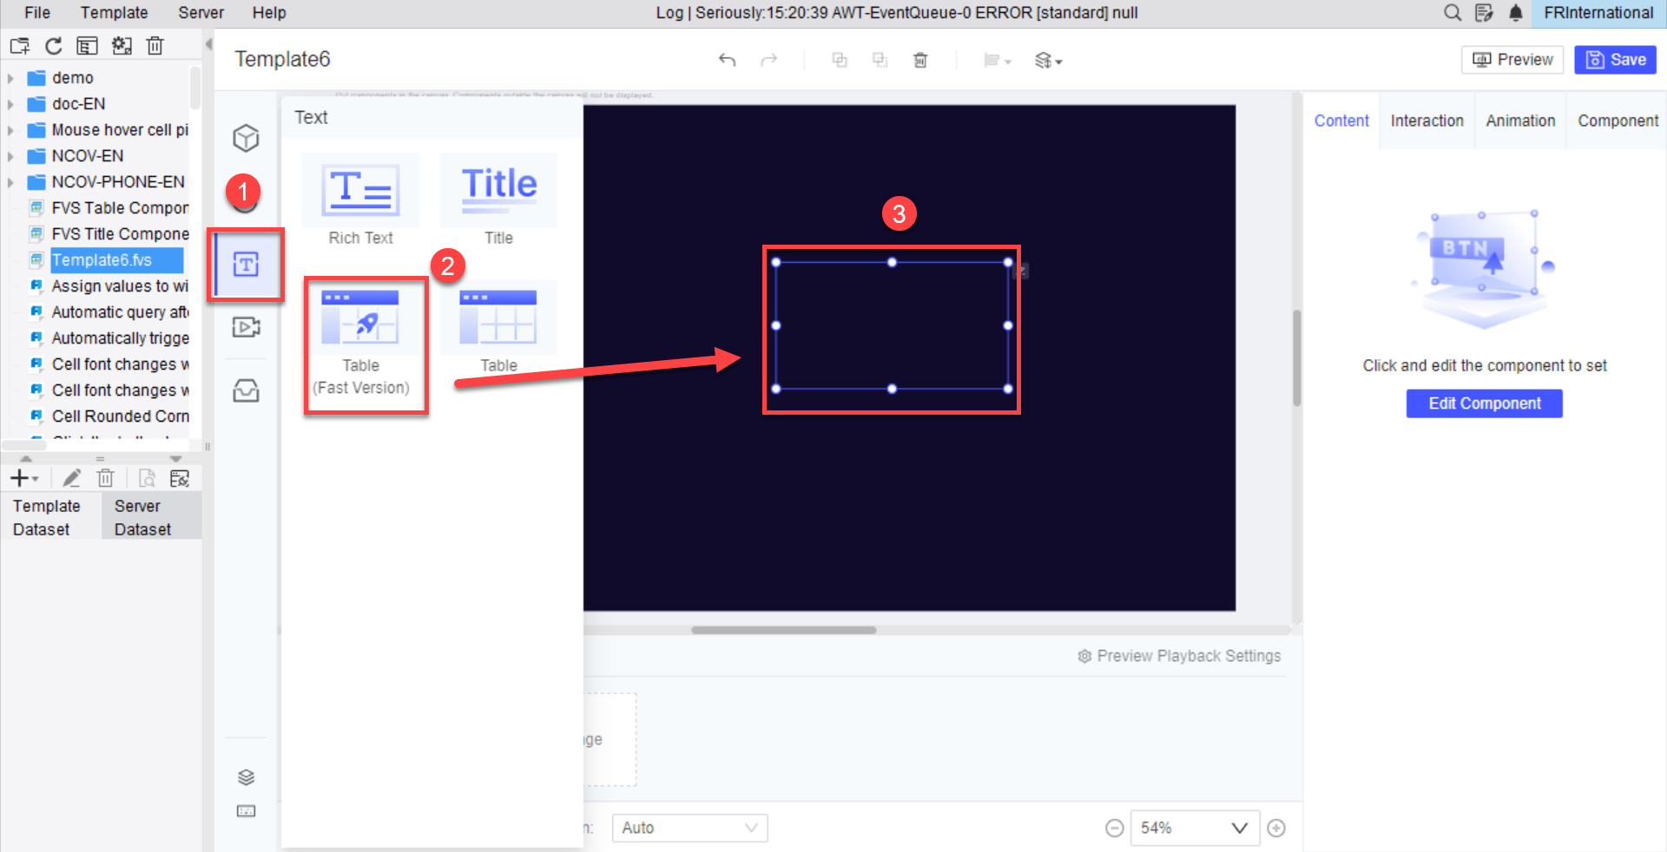Click the redo arrow icon
1667x852 pixels.
(768, 60)
